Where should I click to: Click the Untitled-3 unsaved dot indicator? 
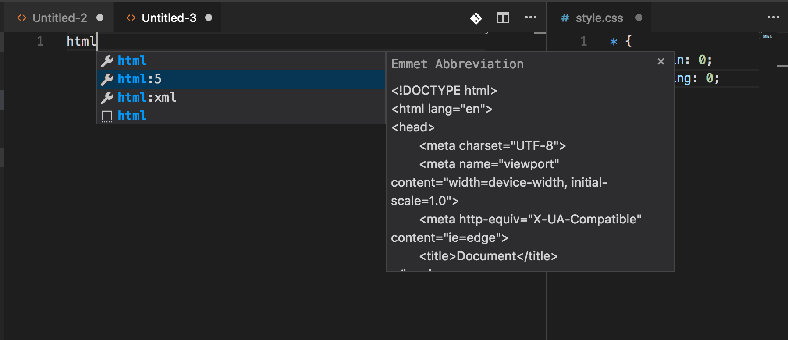[x=209, y=18]
